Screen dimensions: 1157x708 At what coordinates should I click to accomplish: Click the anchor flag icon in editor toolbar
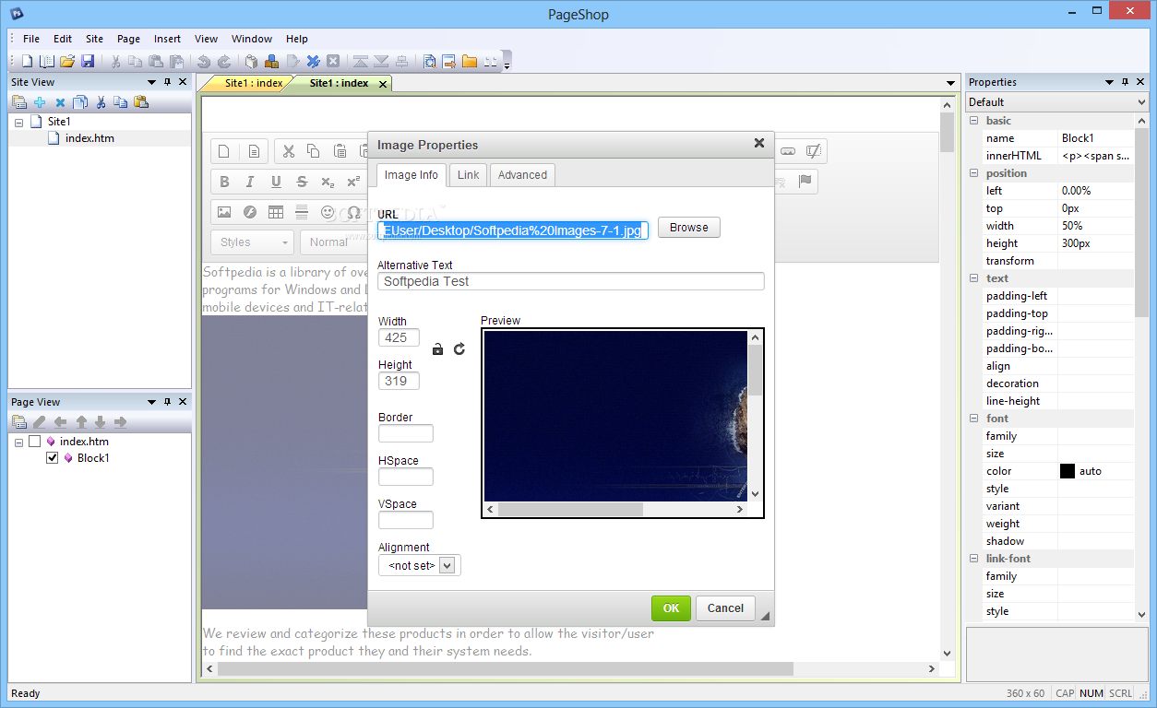(x=805, y=182)
